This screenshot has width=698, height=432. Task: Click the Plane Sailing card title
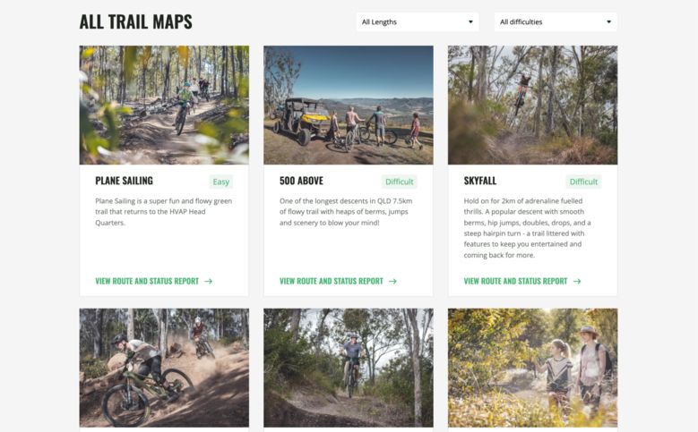click(x=124, y=181)
